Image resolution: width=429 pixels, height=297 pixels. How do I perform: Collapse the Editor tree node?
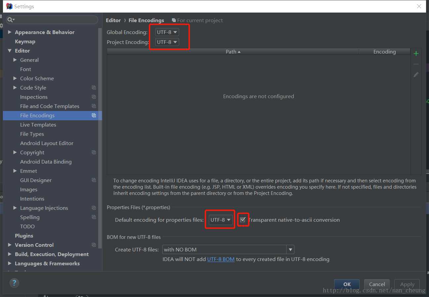(x=10, y=51)
